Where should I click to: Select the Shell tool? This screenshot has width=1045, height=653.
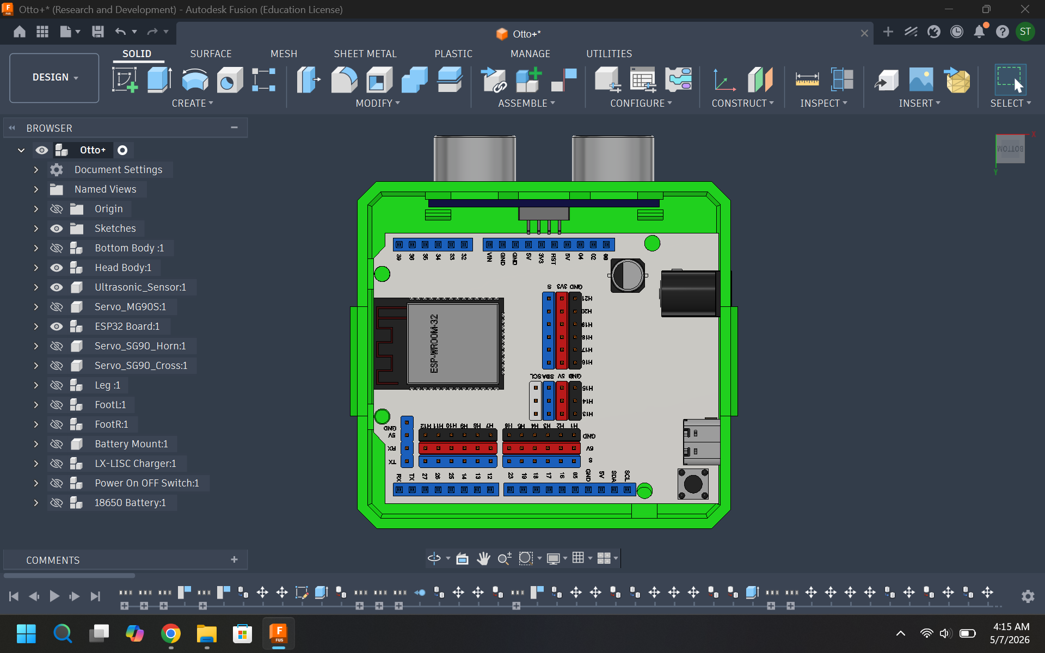[x=379, y=79]
